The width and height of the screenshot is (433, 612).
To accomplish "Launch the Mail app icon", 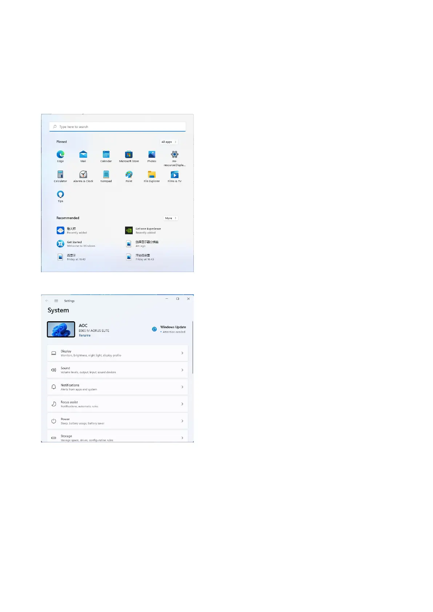I will pos(83,155).
